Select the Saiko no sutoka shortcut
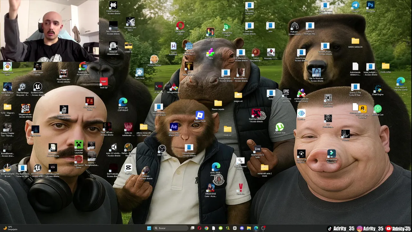The width and height of the screenshot is (412, 232). (x=128, y=130)
